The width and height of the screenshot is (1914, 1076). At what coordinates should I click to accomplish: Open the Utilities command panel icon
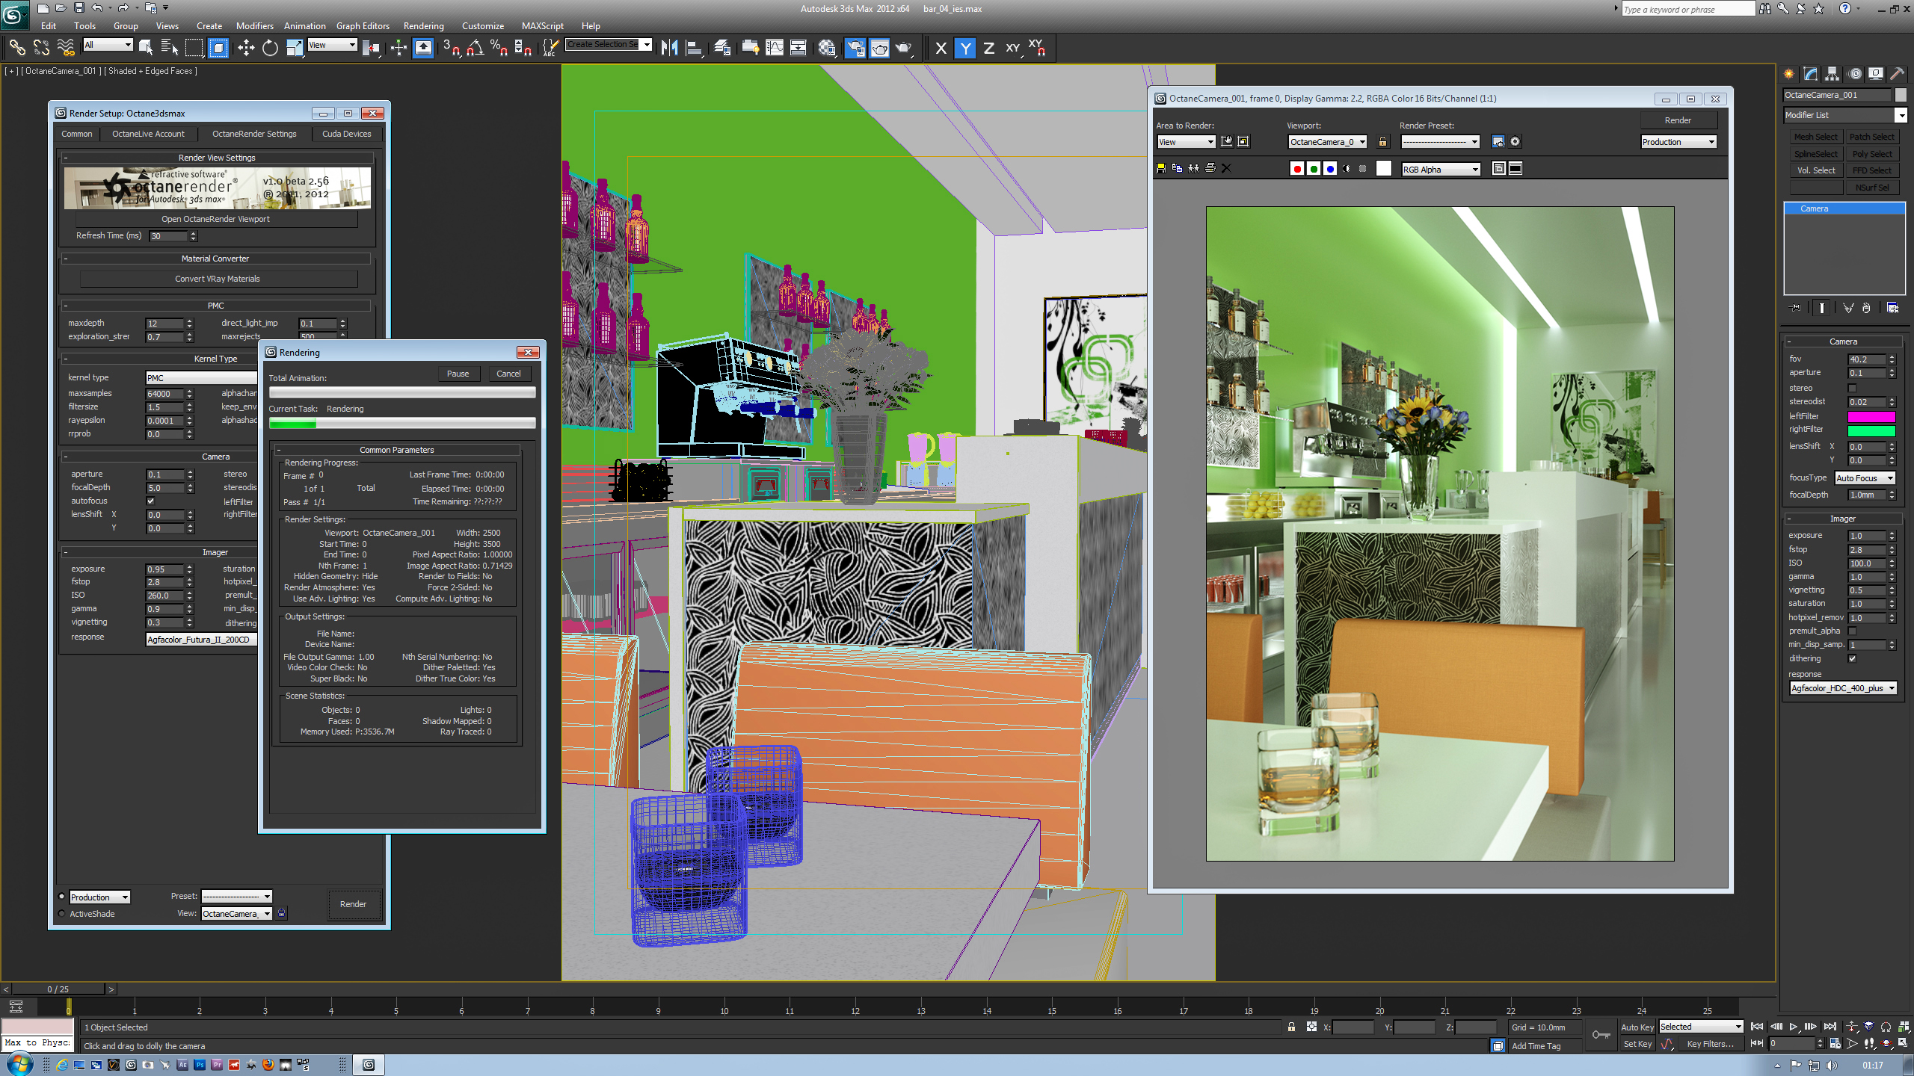[1898, 74]
